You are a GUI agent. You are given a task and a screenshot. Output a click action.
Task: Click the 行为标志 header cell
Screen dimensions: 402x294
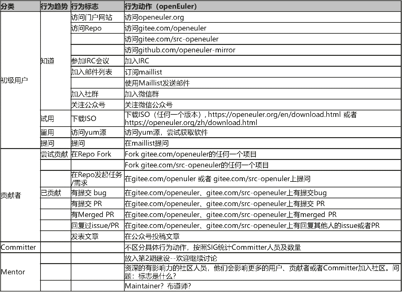(x=85, y=6)
